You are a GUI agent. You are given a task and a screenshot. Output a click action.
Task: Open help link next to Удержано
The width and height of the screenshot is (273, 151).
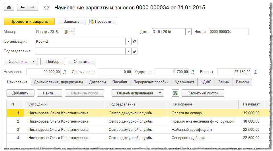point(193,72)
